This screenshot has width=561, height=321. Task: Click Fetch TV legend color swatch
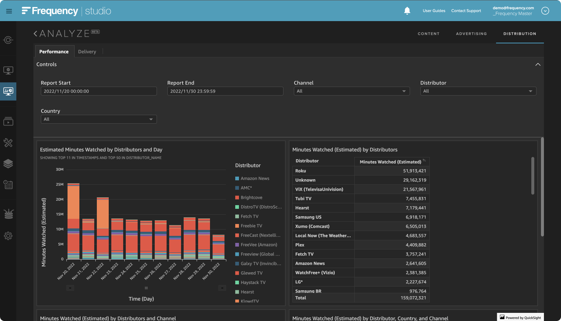point(237,216)
